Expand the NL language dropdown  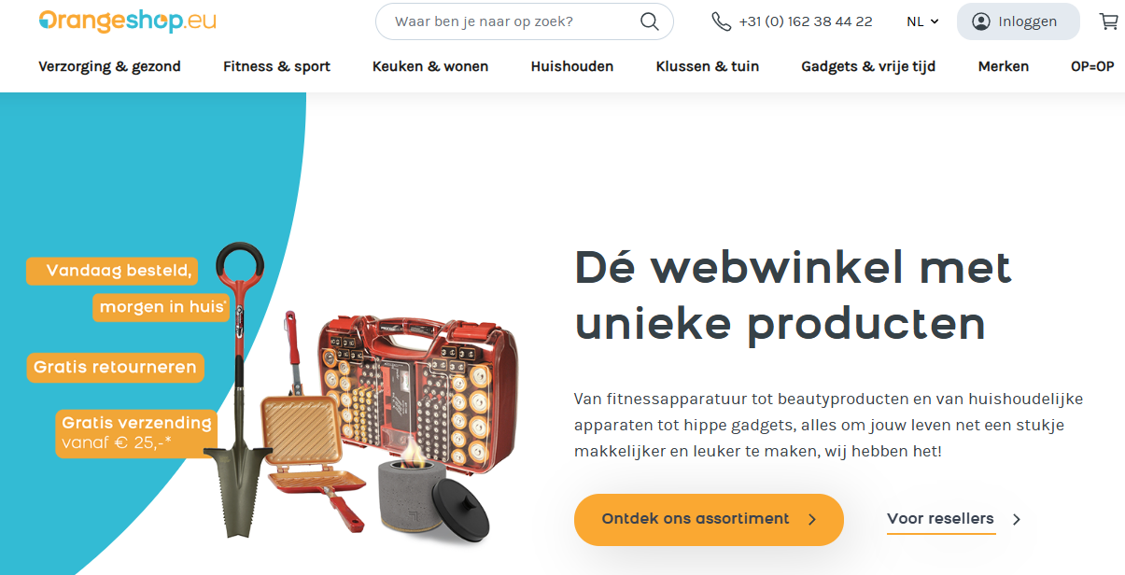click(x=922, y=21)
